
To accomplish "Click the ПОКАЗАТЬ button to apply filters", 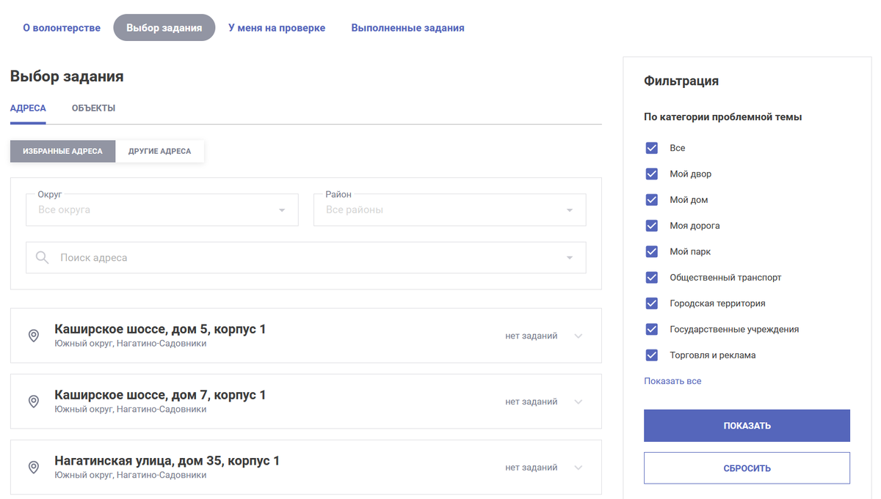I will [x=746, y=425].
